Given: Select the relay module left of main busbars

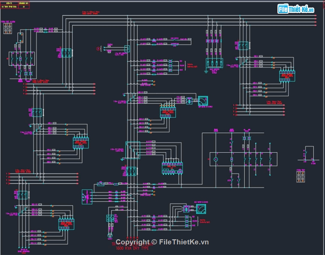Looking at the screenshot, I should point(87,197).
